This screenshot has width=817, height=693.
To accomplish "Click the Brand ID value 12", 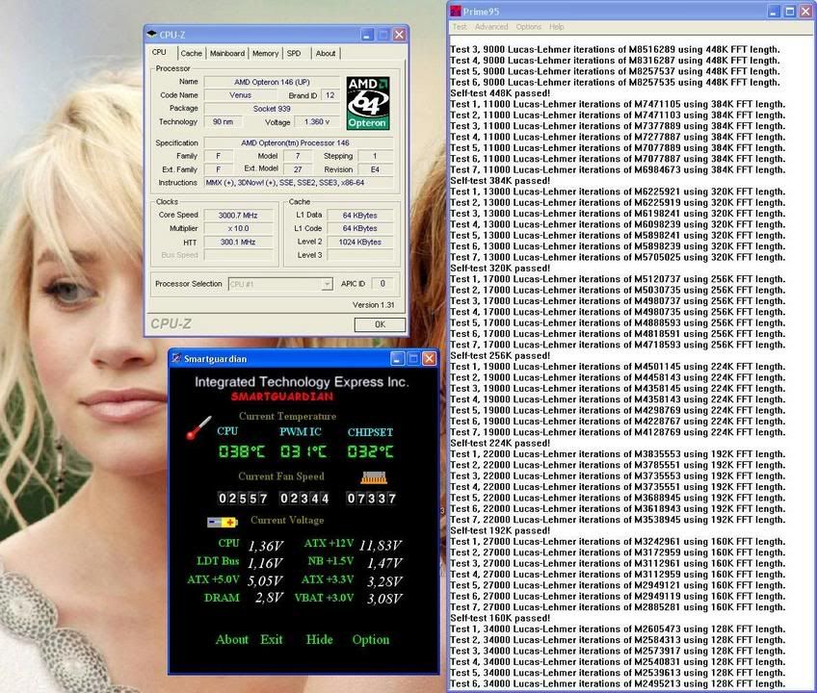I will [330, 95].
